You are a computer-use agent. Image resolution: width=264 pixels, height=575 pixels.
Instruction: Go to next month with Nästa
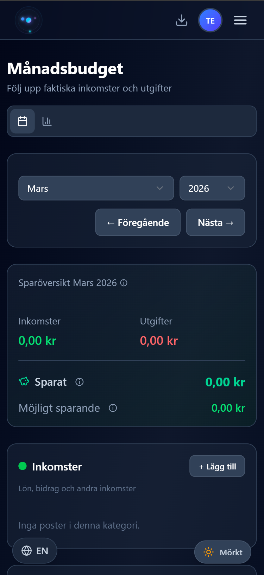tap(215, 222)
